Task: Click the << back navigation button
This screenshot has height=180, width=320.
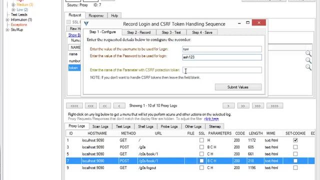Action: tap(105, 105)
